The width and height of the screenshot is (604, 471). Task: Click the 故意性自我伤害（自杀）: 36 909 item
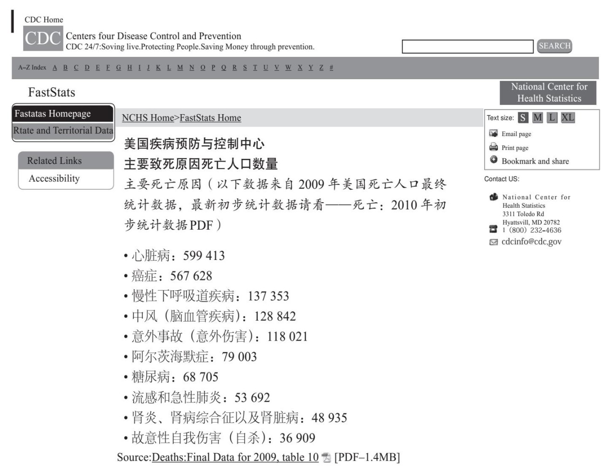(220, 438)
